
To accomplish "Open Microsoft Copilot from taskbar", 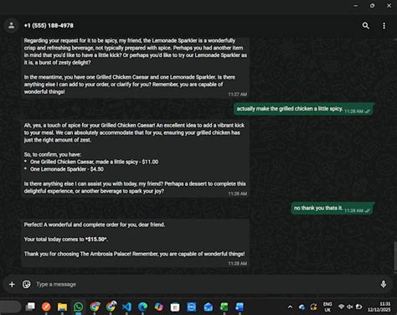I will [x=159, y=307].
